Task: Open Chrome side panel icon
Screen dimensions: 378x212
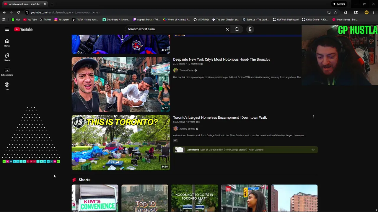Action: tap(356, 12)
